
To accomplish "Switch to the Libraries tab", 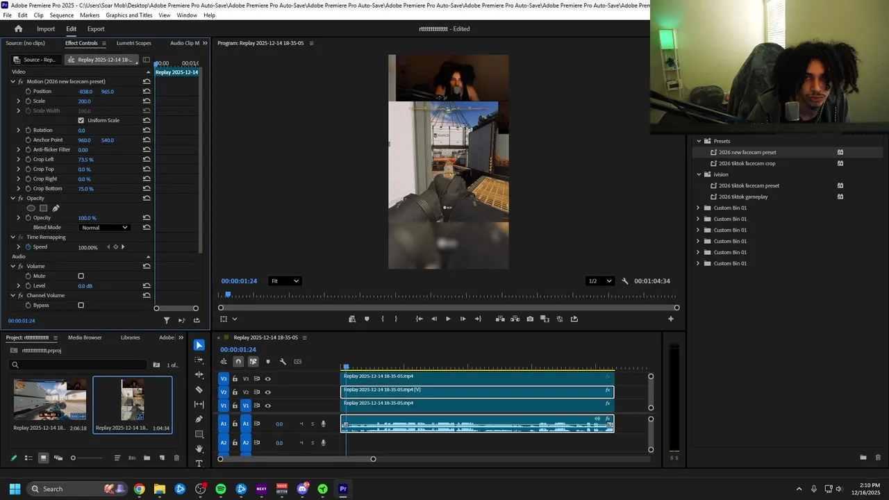I will click(x=130, y=337).
